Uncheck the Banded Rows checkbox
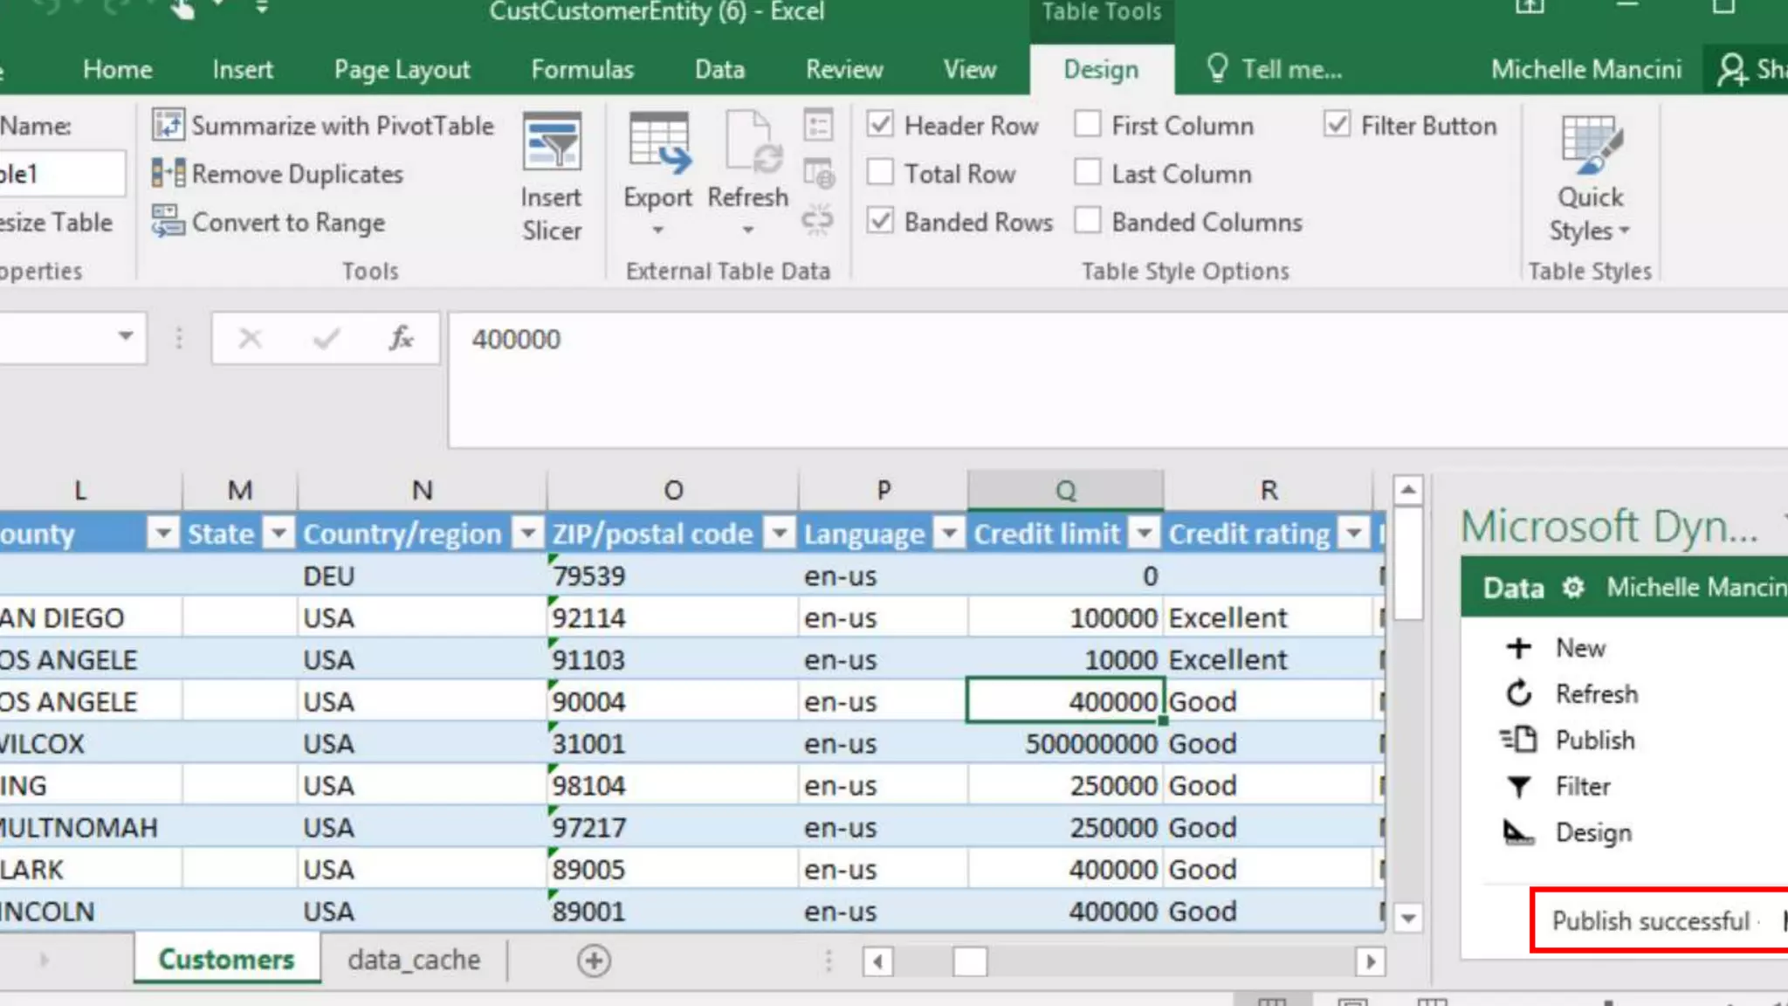Screen dimensions: 1788x1006 [880, 221]
